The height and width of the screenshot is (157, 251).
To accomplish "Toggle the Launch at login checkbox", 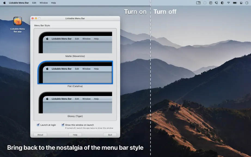I will tap(38, 125).
